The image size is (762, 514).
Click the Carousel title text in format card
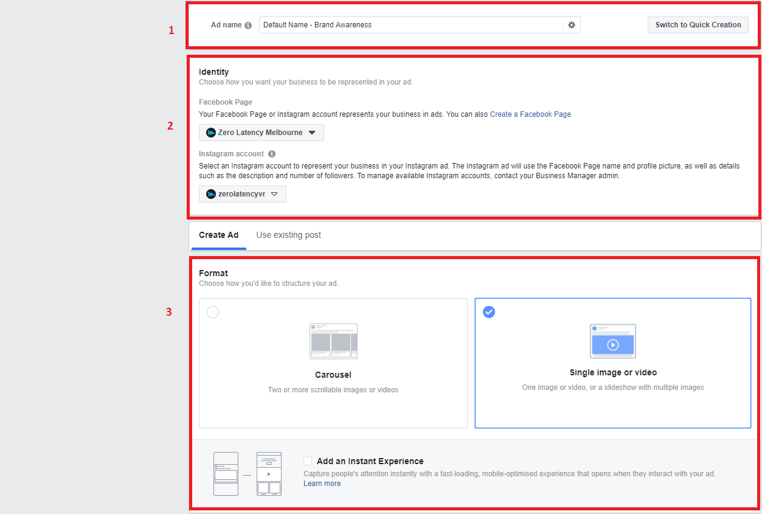[333, 375]
